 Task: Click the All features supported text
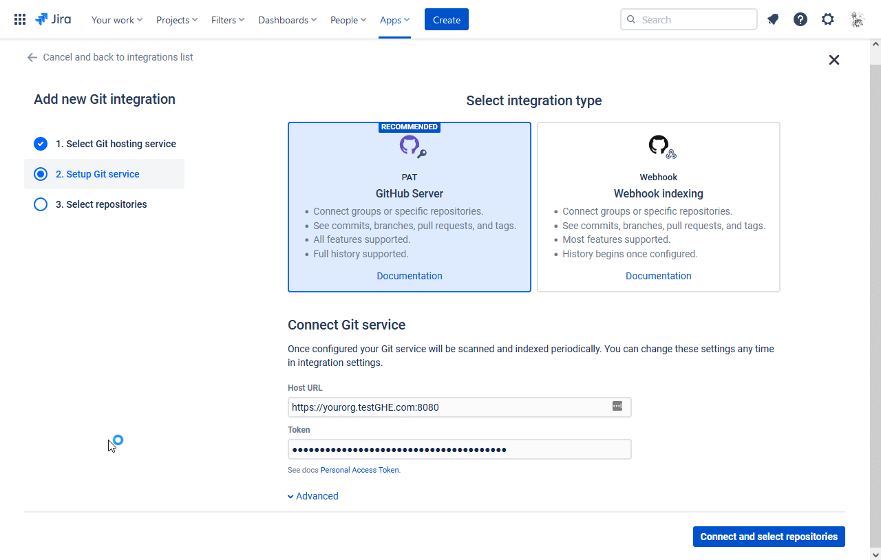coord(361,239)
